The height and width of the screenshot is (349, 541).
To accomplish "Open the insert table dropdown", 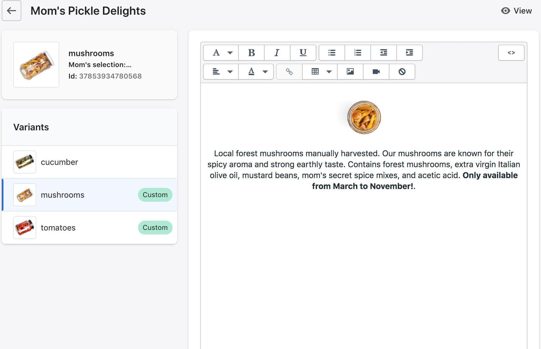I will point(320,72).
